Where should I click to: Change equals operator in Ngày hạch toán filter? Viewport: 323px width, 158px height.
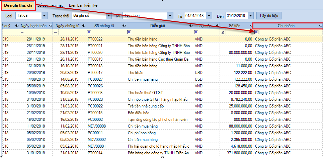point(22,32)
